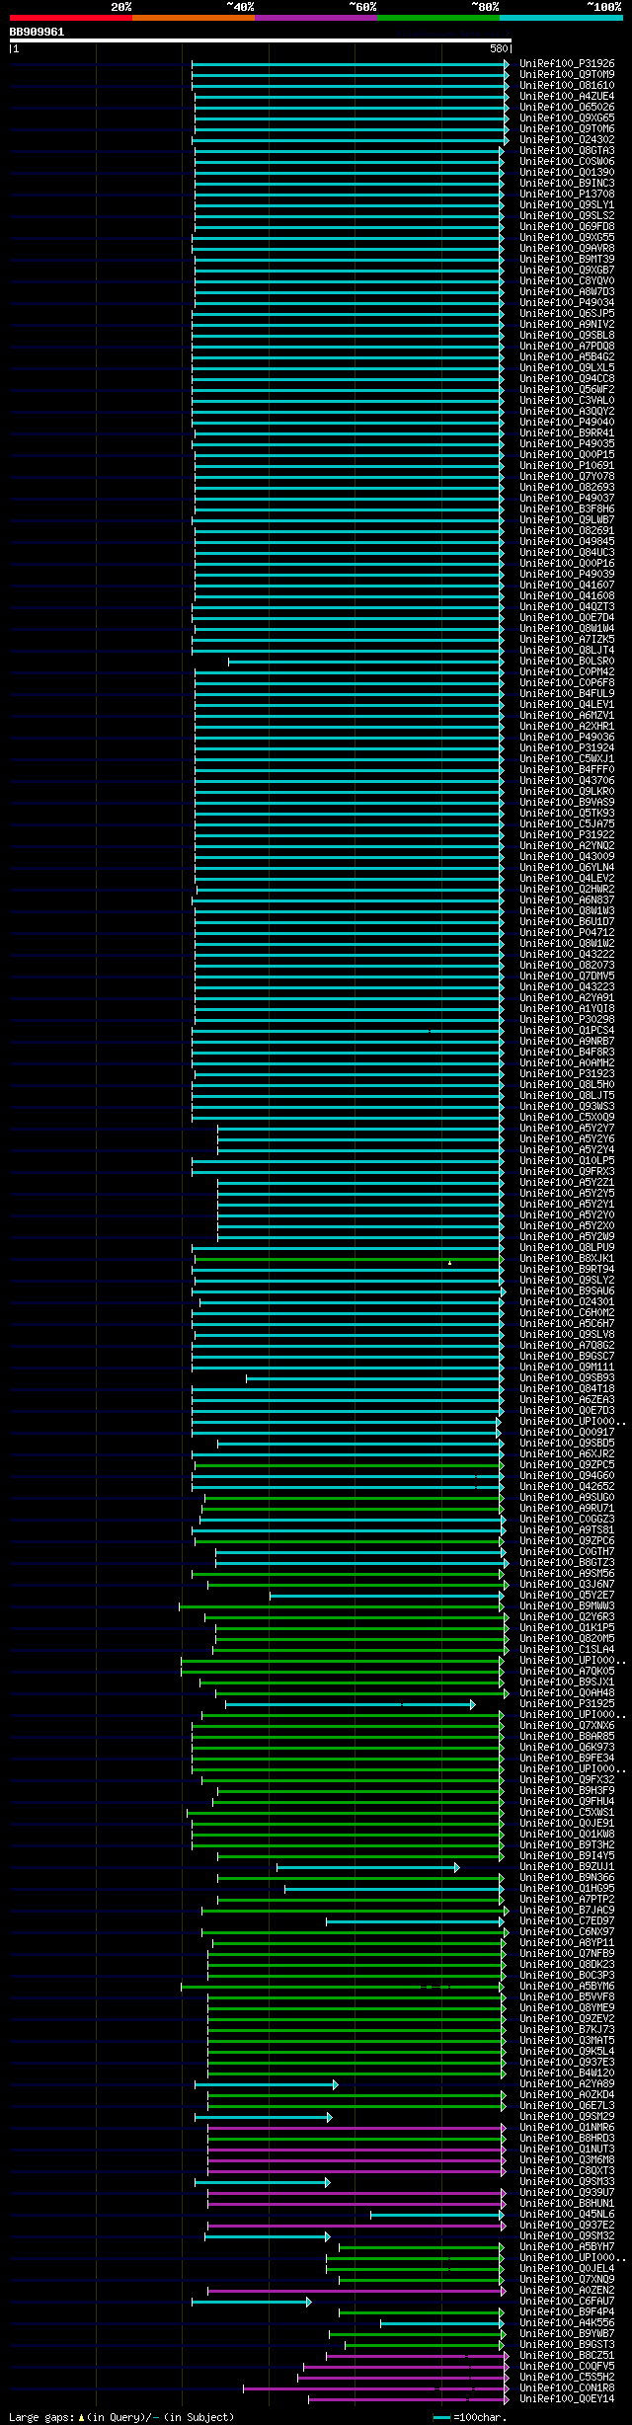Select UniRef100_B9T3H2 label
This screenshot has width=632, height=2425.
click(x=567, y=1845)
